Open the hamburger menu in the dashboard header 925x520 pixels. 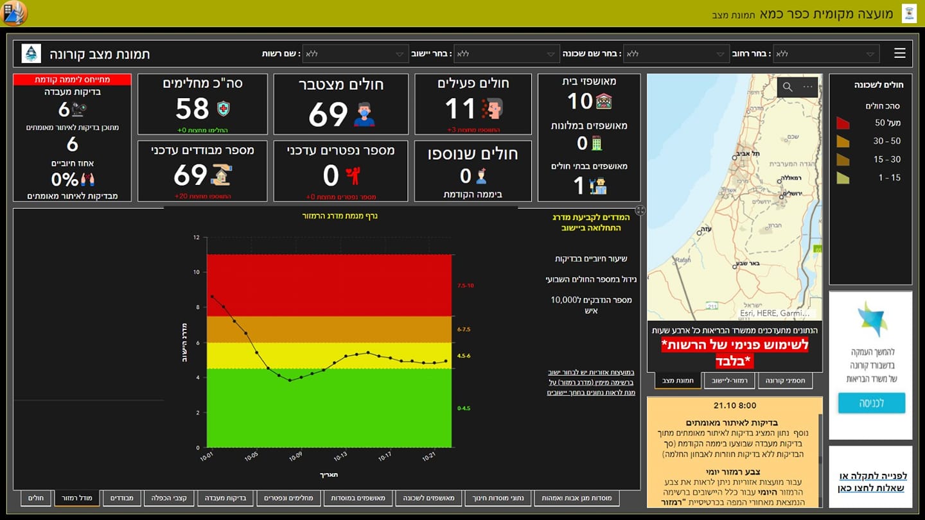(899, 53)
